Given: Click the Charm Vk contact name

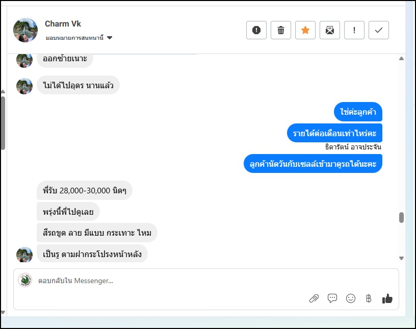Looking at the screenshot, I should pos(63,23).
